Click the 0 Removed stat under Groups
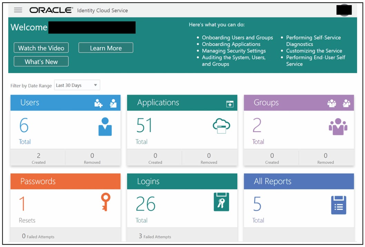 325,158
